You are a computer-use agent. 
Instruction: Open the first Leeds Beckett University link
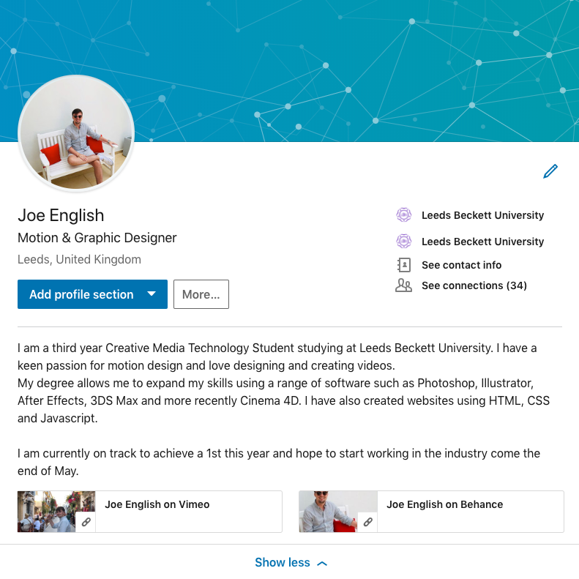(x=482, y=215)
